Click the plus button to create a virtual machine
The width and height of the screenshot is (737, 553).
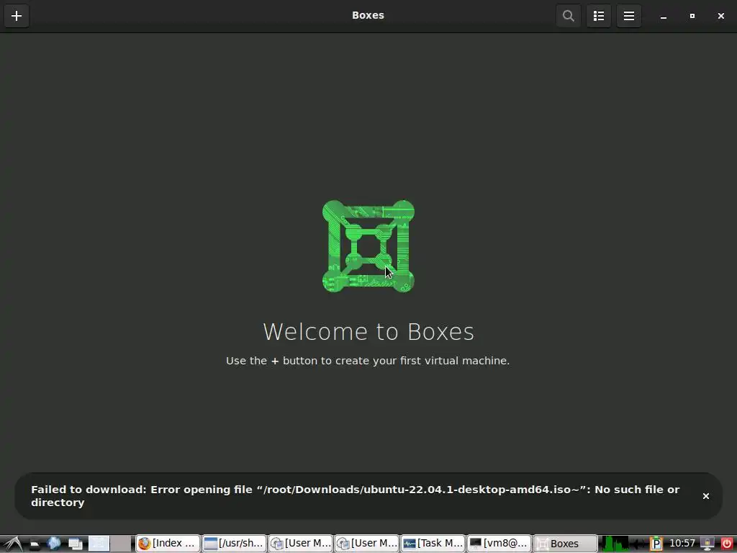[x=17, y=16]
